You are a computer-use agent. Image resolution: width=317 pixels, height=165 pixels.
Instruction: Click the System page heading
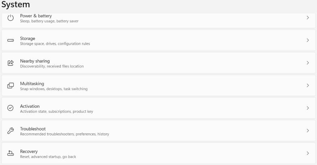tap(16, 5)
